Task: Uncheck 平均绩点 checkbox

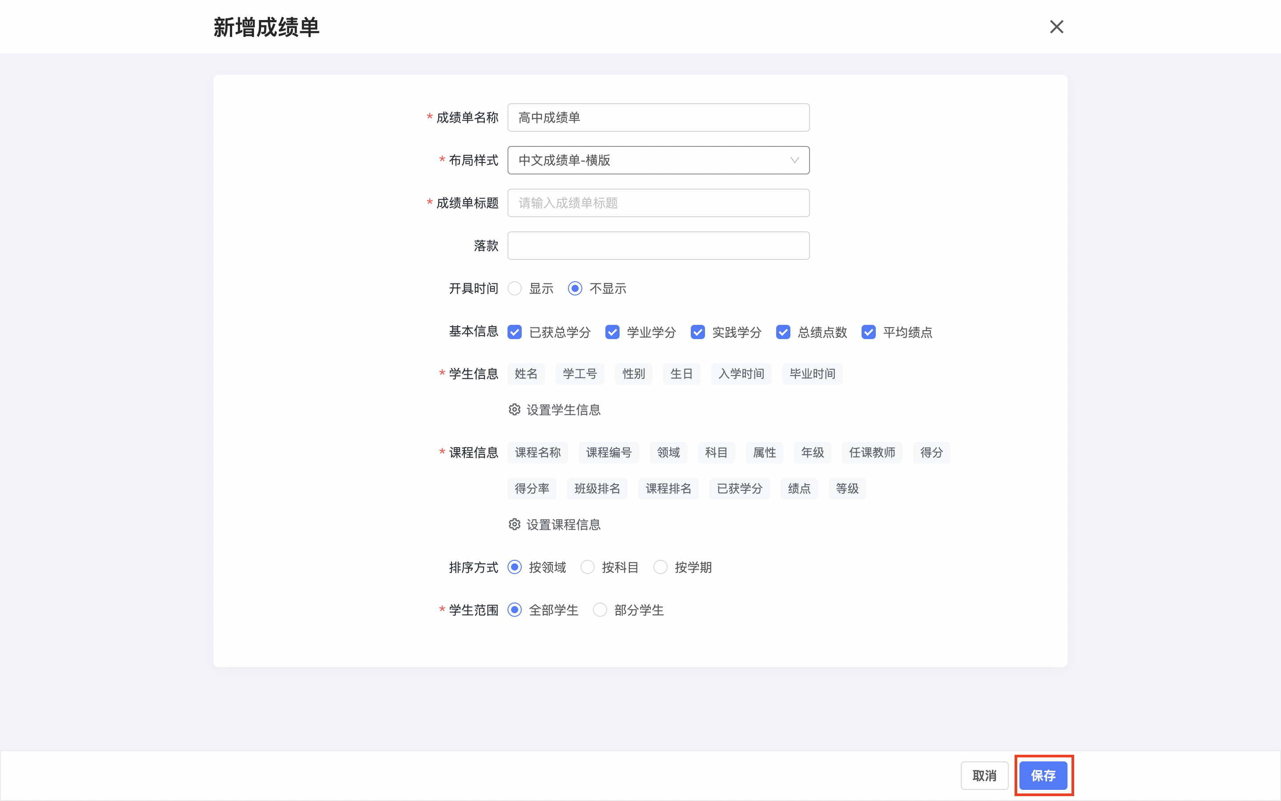Action: coord(868,332)
